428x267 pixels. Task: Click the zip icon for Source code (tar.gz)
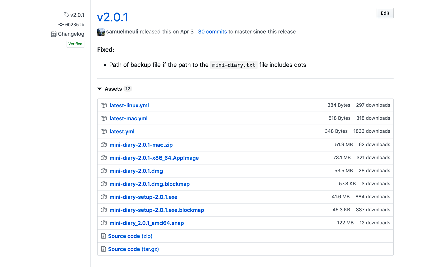point(103,249)
